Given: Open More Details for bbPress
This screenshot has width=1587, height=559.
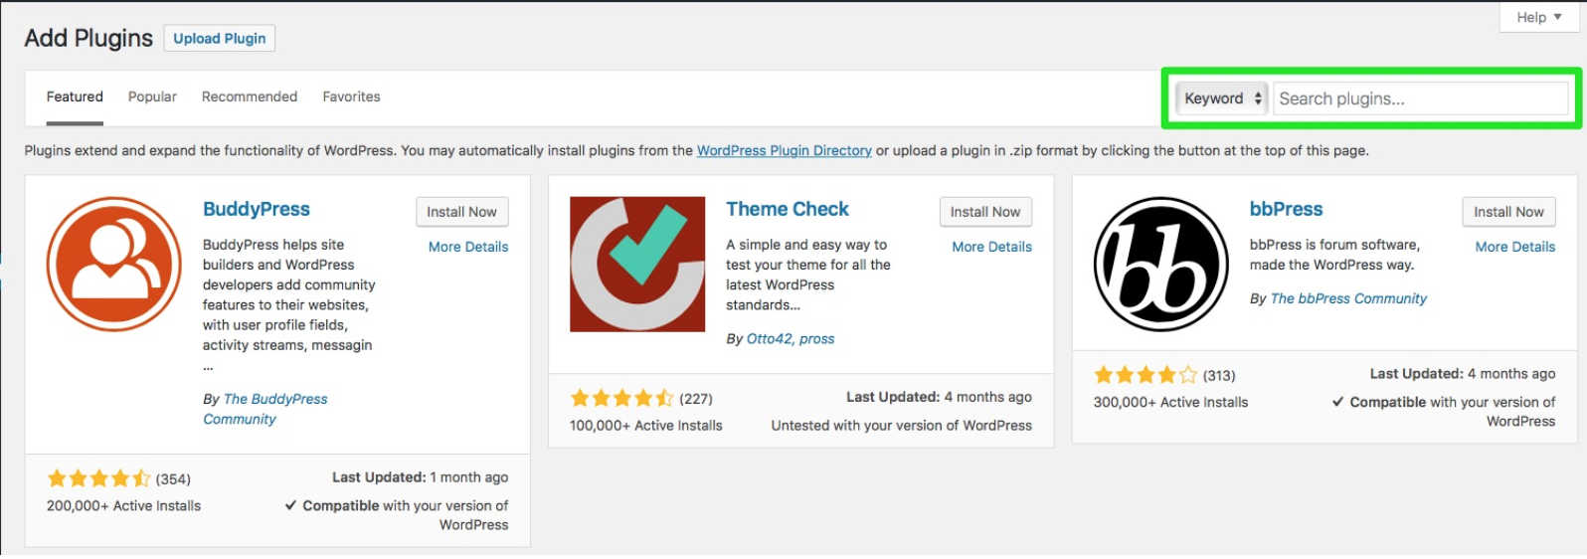Looking at the screenshot, I should click(x=1514, y=247).
